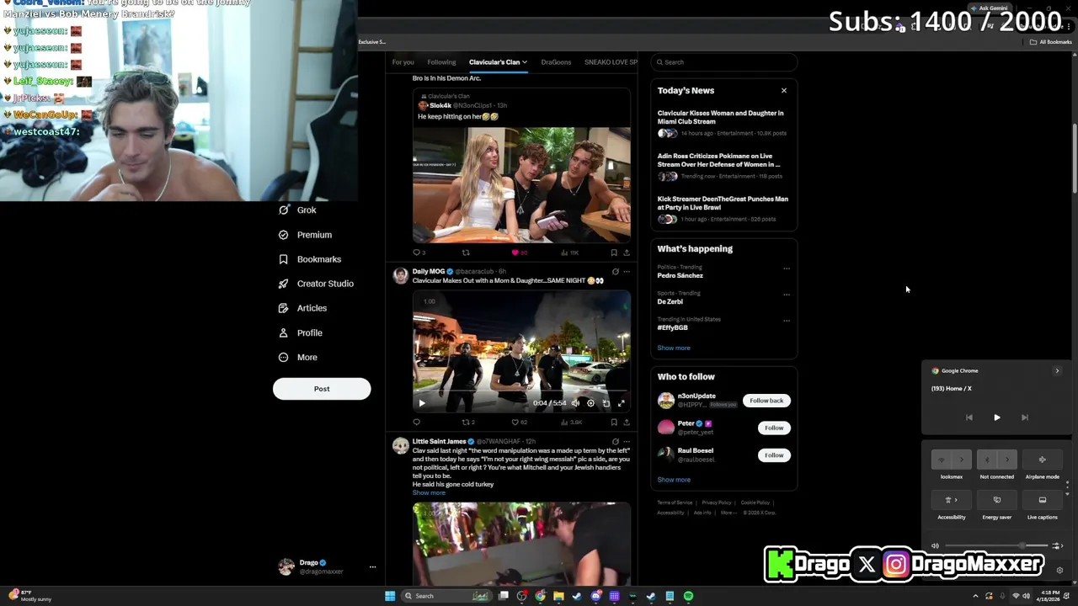Follow Raul Boesel

tap(774, 455)
